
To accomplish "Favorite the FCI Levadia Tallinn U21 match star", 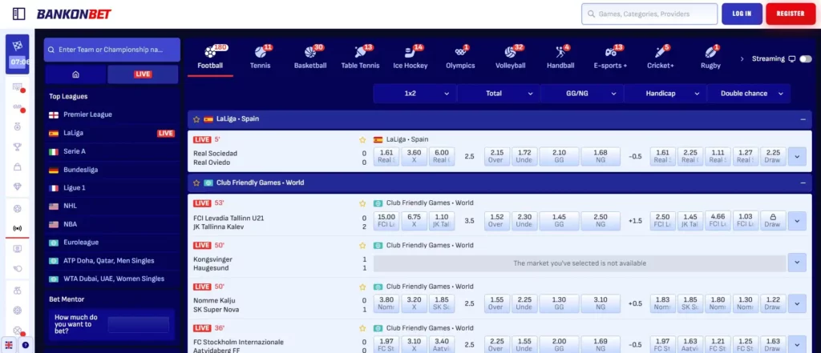I will coord(362,203).
